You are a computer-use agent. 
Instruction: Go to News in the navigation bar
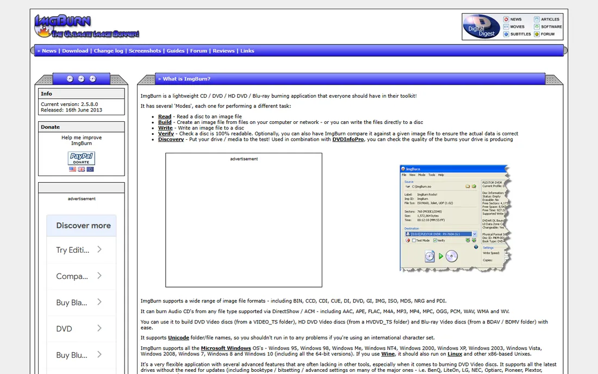tap(49, 51)
